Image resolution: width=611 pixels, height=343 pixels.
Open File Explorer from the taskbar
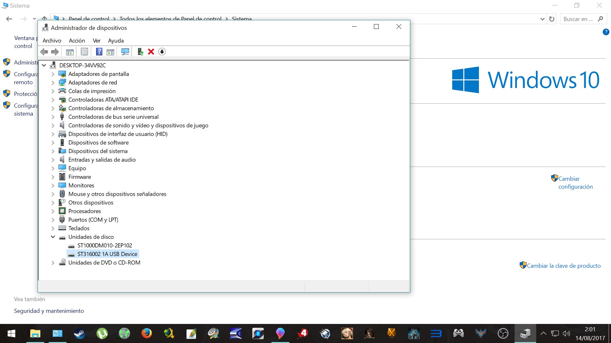point(35,333)
